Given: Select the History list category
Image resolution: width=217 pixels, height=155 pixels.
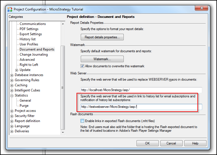Looking at the screenshot, I should [x=28, y=39].
